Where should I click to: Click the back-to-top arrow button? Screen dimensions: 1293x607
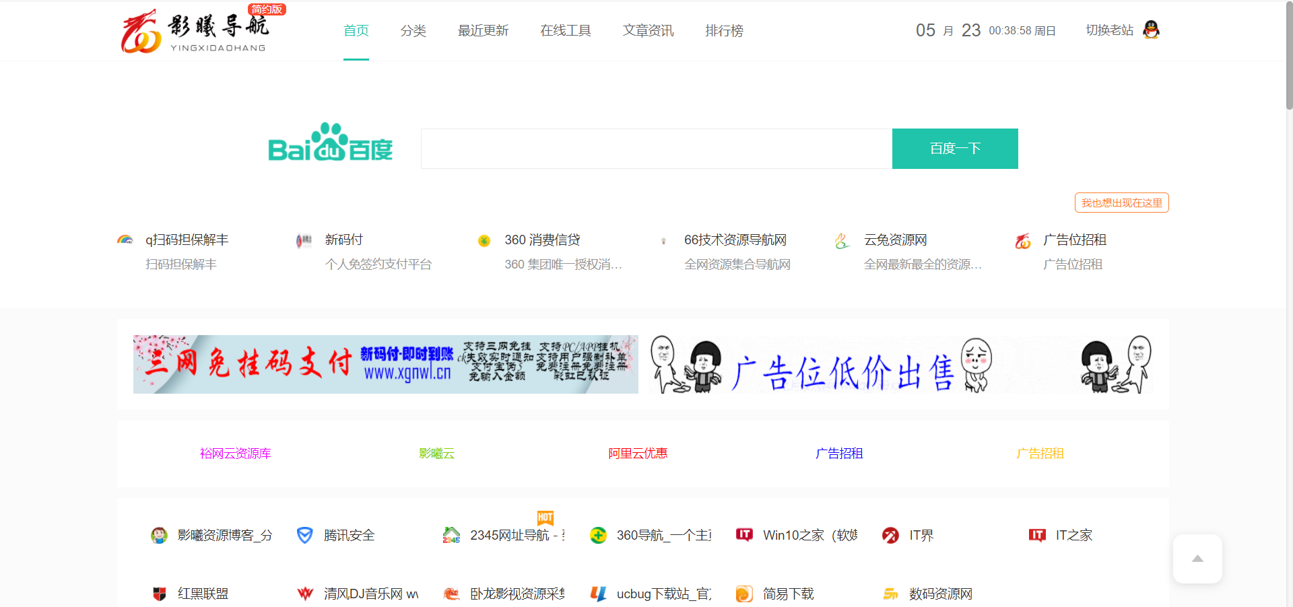pyautogui.click(x=1197, y=559)
